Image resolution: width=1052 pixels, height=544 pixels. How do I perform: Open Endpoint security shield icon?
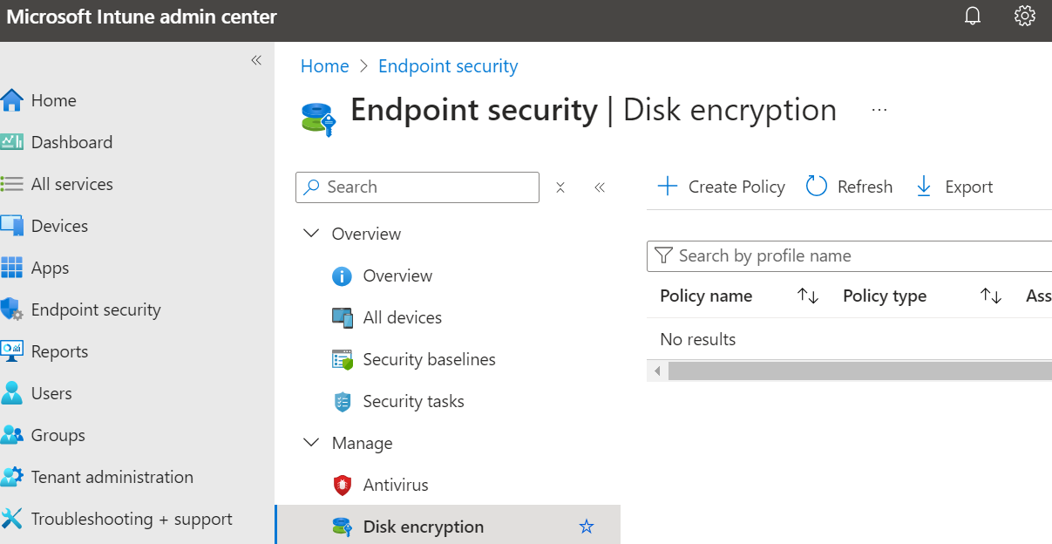[12, 309]
